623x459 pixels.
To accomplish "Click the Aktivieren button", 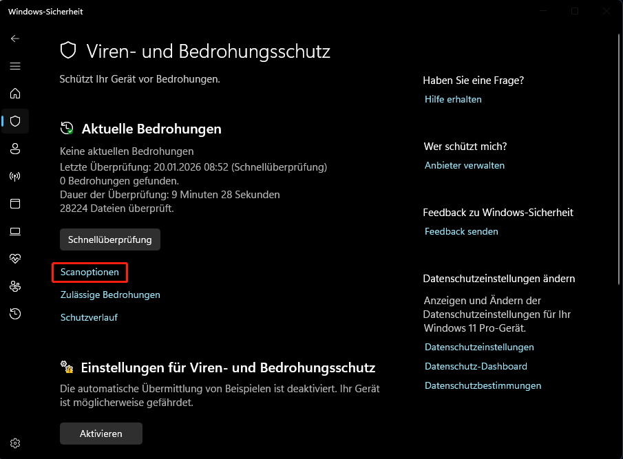I will point(101,434).
